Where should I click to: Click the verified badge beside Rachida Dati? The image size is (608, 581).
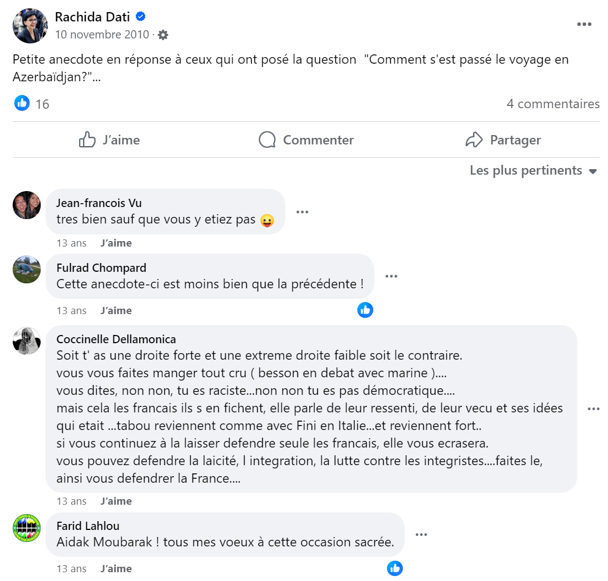141,17
